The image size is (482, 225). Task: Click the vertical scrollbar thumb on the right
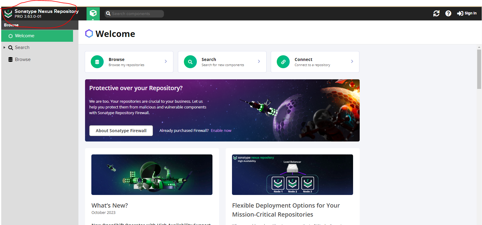coord(479,69)
